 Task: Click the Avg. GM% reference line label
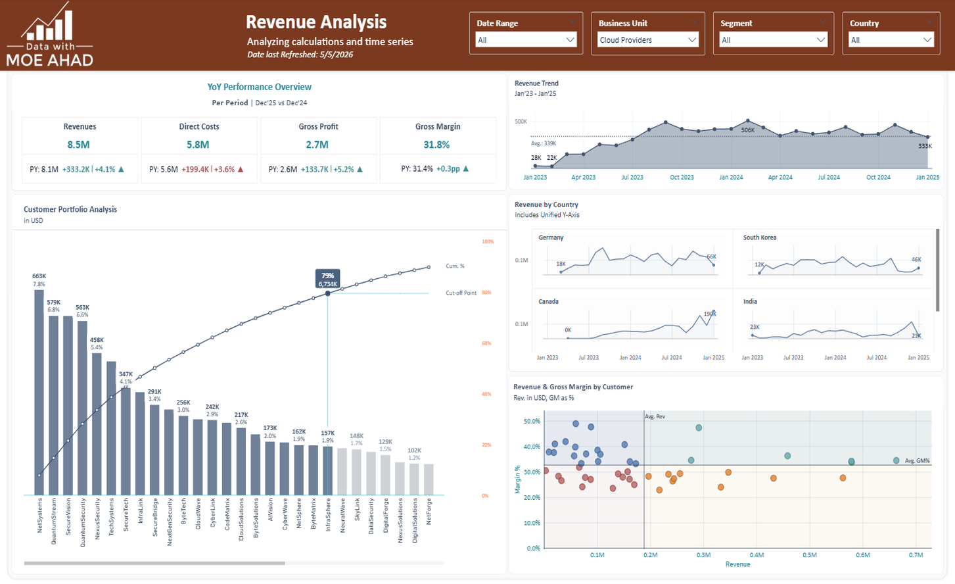[x=918, y=461]
